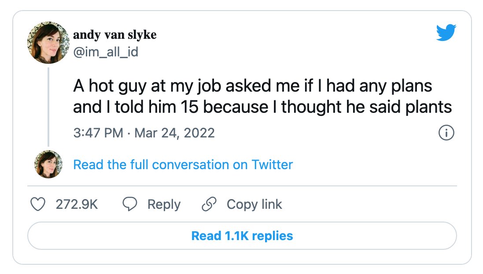The width and height of the screenshot is (483, 274).
Task: Open the circled info icon beside the timestamp
Action: point(446,133)
